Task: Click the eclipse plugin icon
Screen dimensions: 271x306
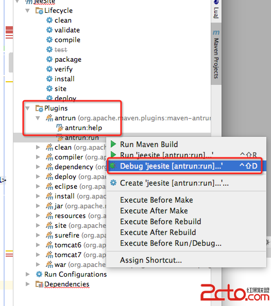Action: click(49, 186)
